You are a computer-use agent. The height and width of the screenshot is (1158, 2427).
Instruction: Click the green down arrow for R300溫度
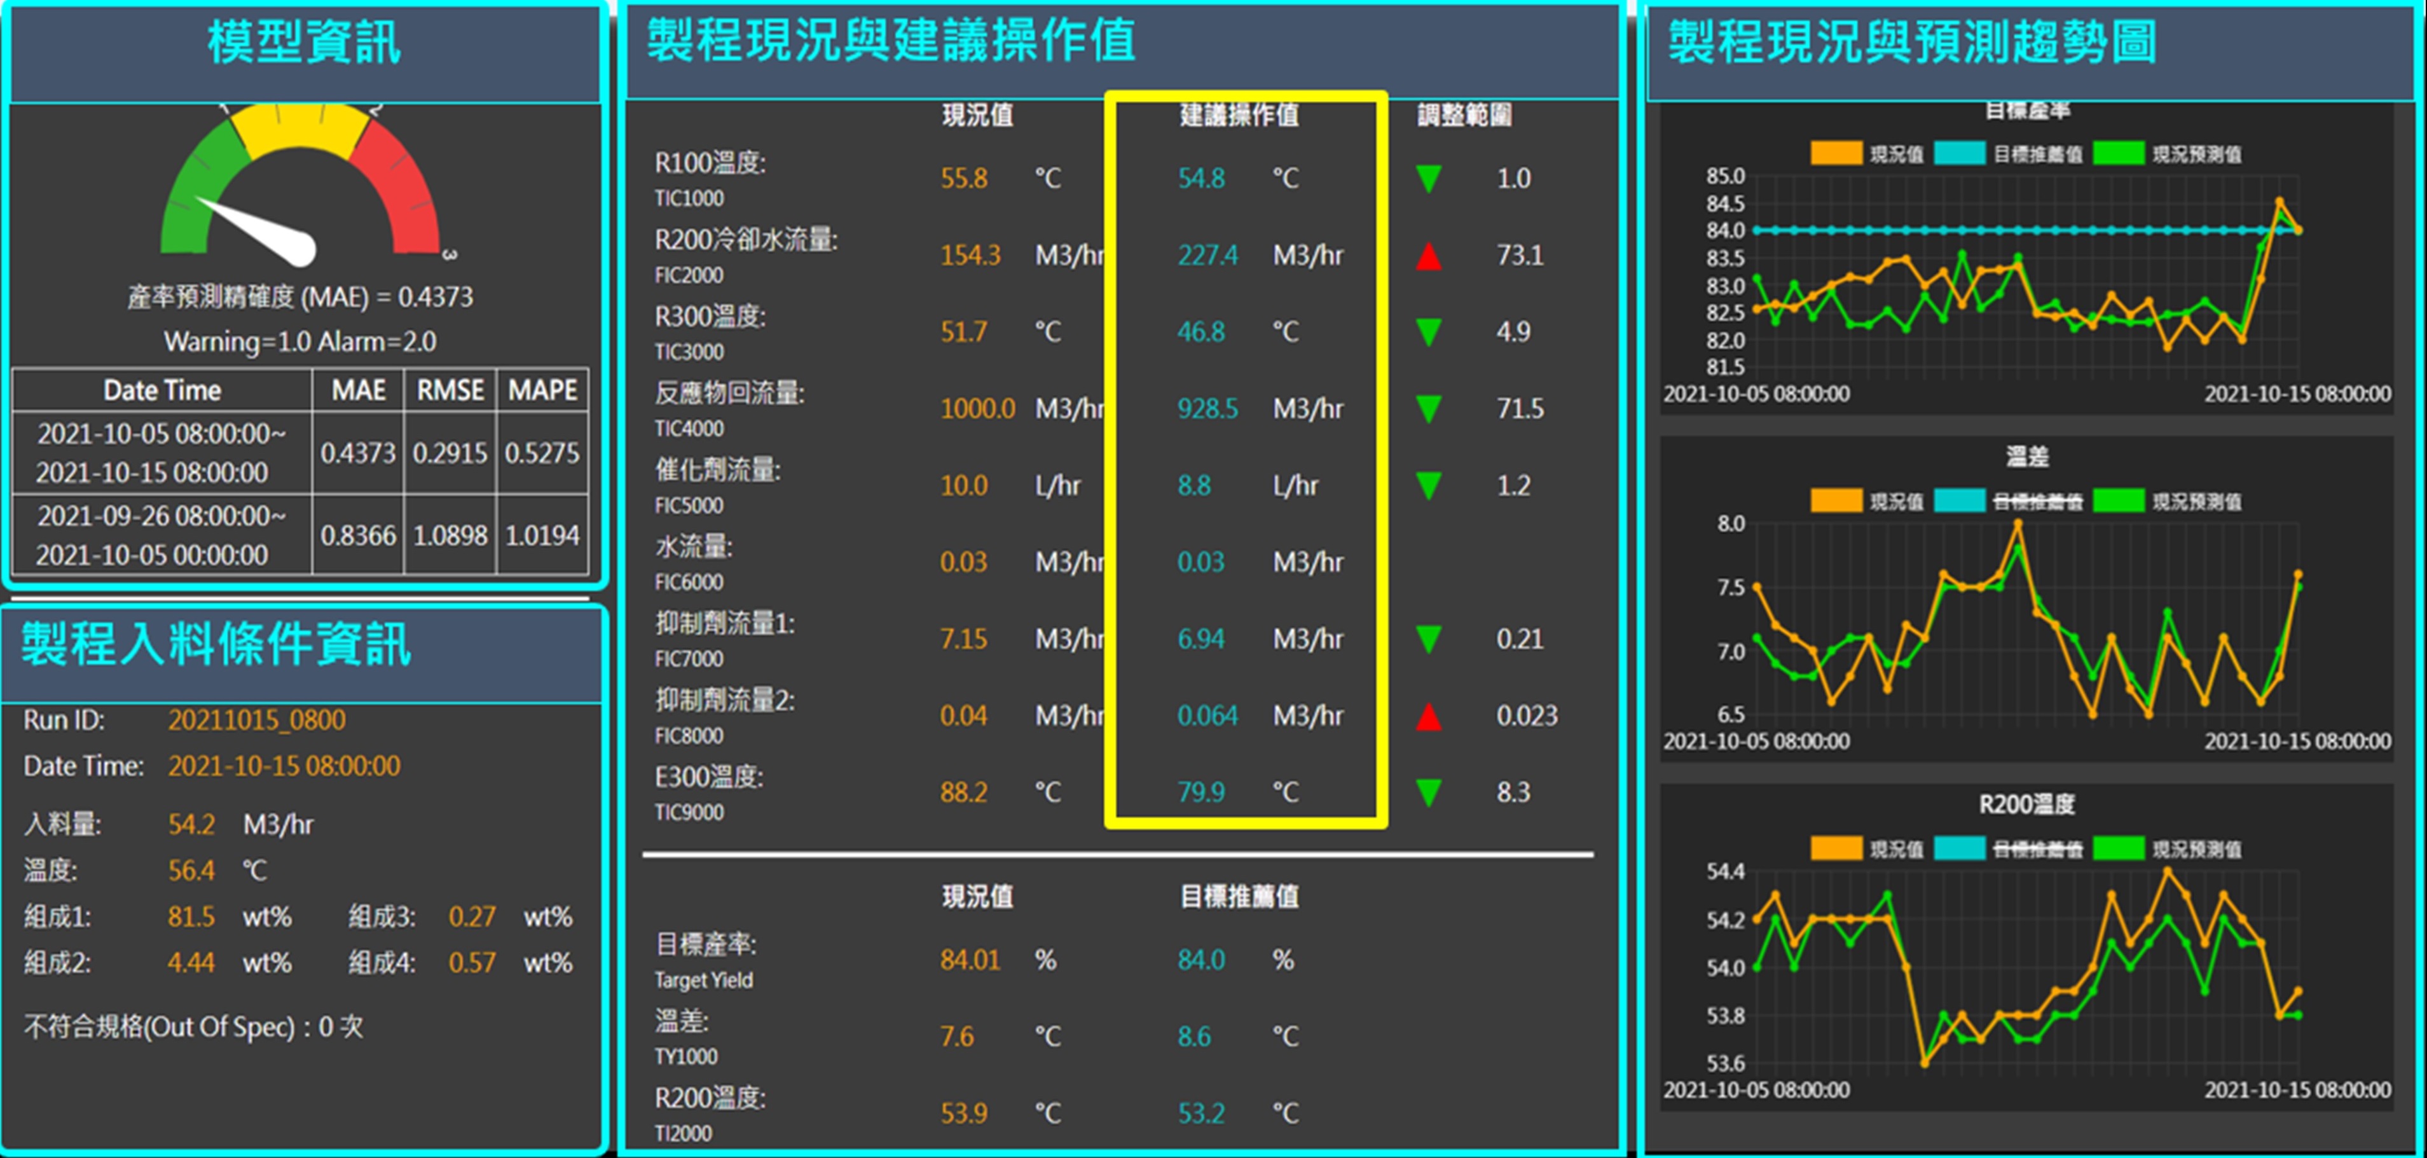1428,332
